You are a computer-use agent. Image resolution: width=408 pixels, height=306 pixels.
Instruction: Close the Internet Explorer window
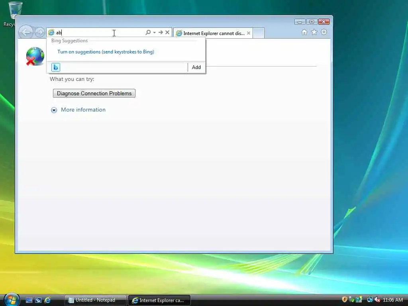tap(324, 22)
